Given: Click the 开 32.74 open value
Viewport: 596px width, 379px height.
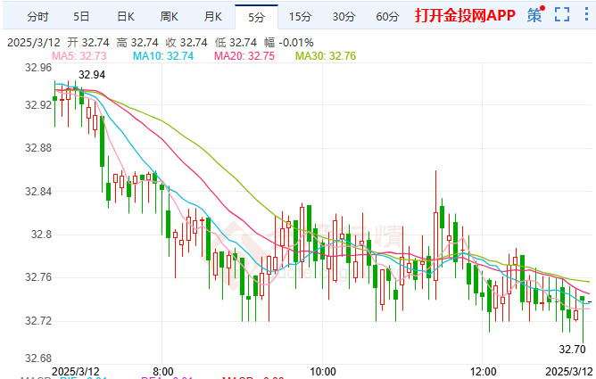Looking at the screenshot, I should point(88,43).
